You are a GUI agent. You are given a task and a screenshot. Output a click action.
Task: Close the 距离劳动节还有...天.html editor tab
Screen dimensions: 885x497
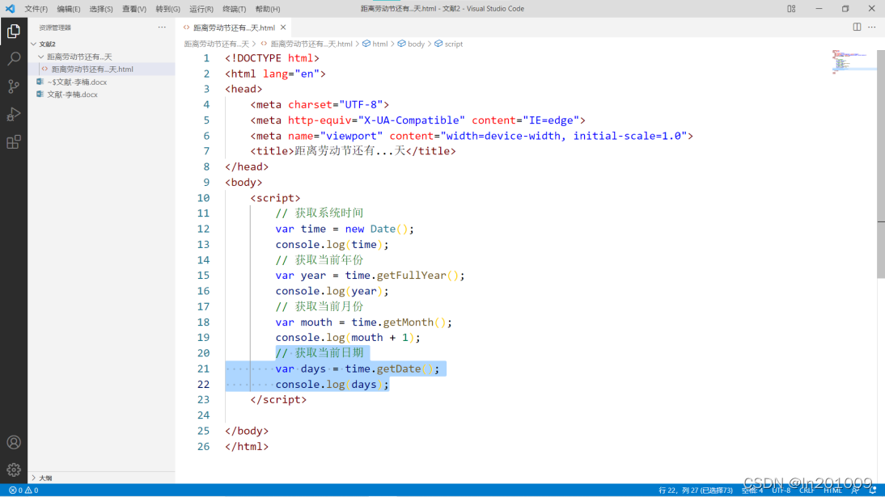pyautogui.click(x=283, y=27)
